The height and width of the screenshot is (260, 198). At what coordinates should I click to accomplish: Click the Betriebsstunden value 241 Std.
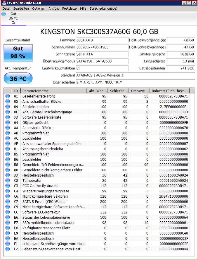click(x=180, y=68)
